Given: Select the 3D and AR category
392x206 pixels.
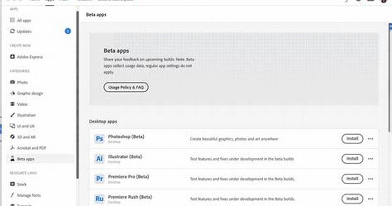Looking at the screenshot, I should point(23,137).
